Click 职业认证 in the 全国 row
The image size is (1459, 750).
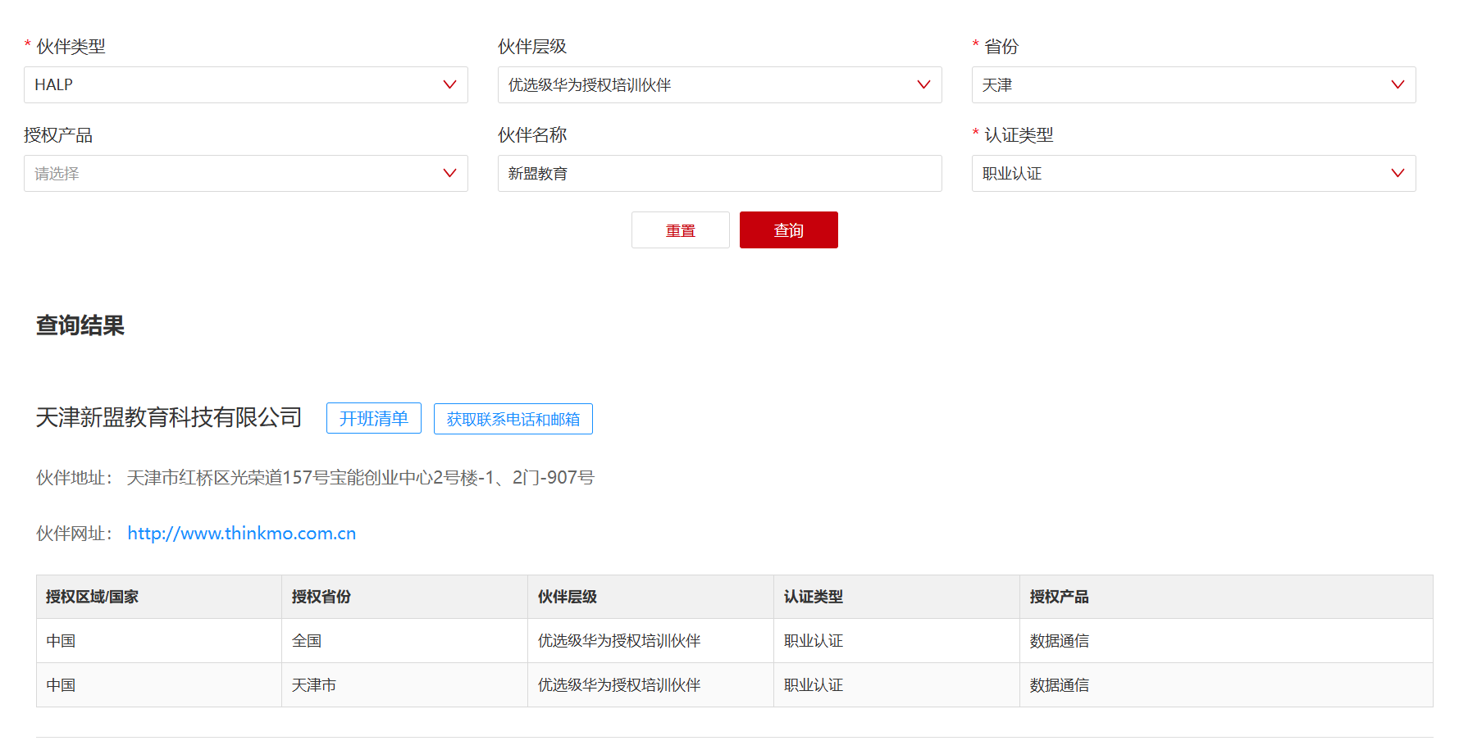(x=813, y=641)
